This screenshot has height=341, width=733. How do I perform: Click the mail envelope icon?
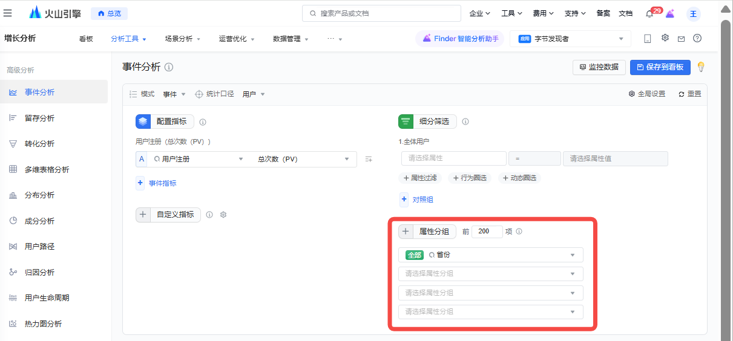pyautogui.click(x=681, y=39)
